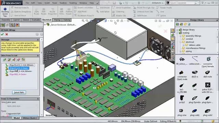Select the routing folder in Design Library
The height and width of the screenshot is (123, 219).
point(186,33)
